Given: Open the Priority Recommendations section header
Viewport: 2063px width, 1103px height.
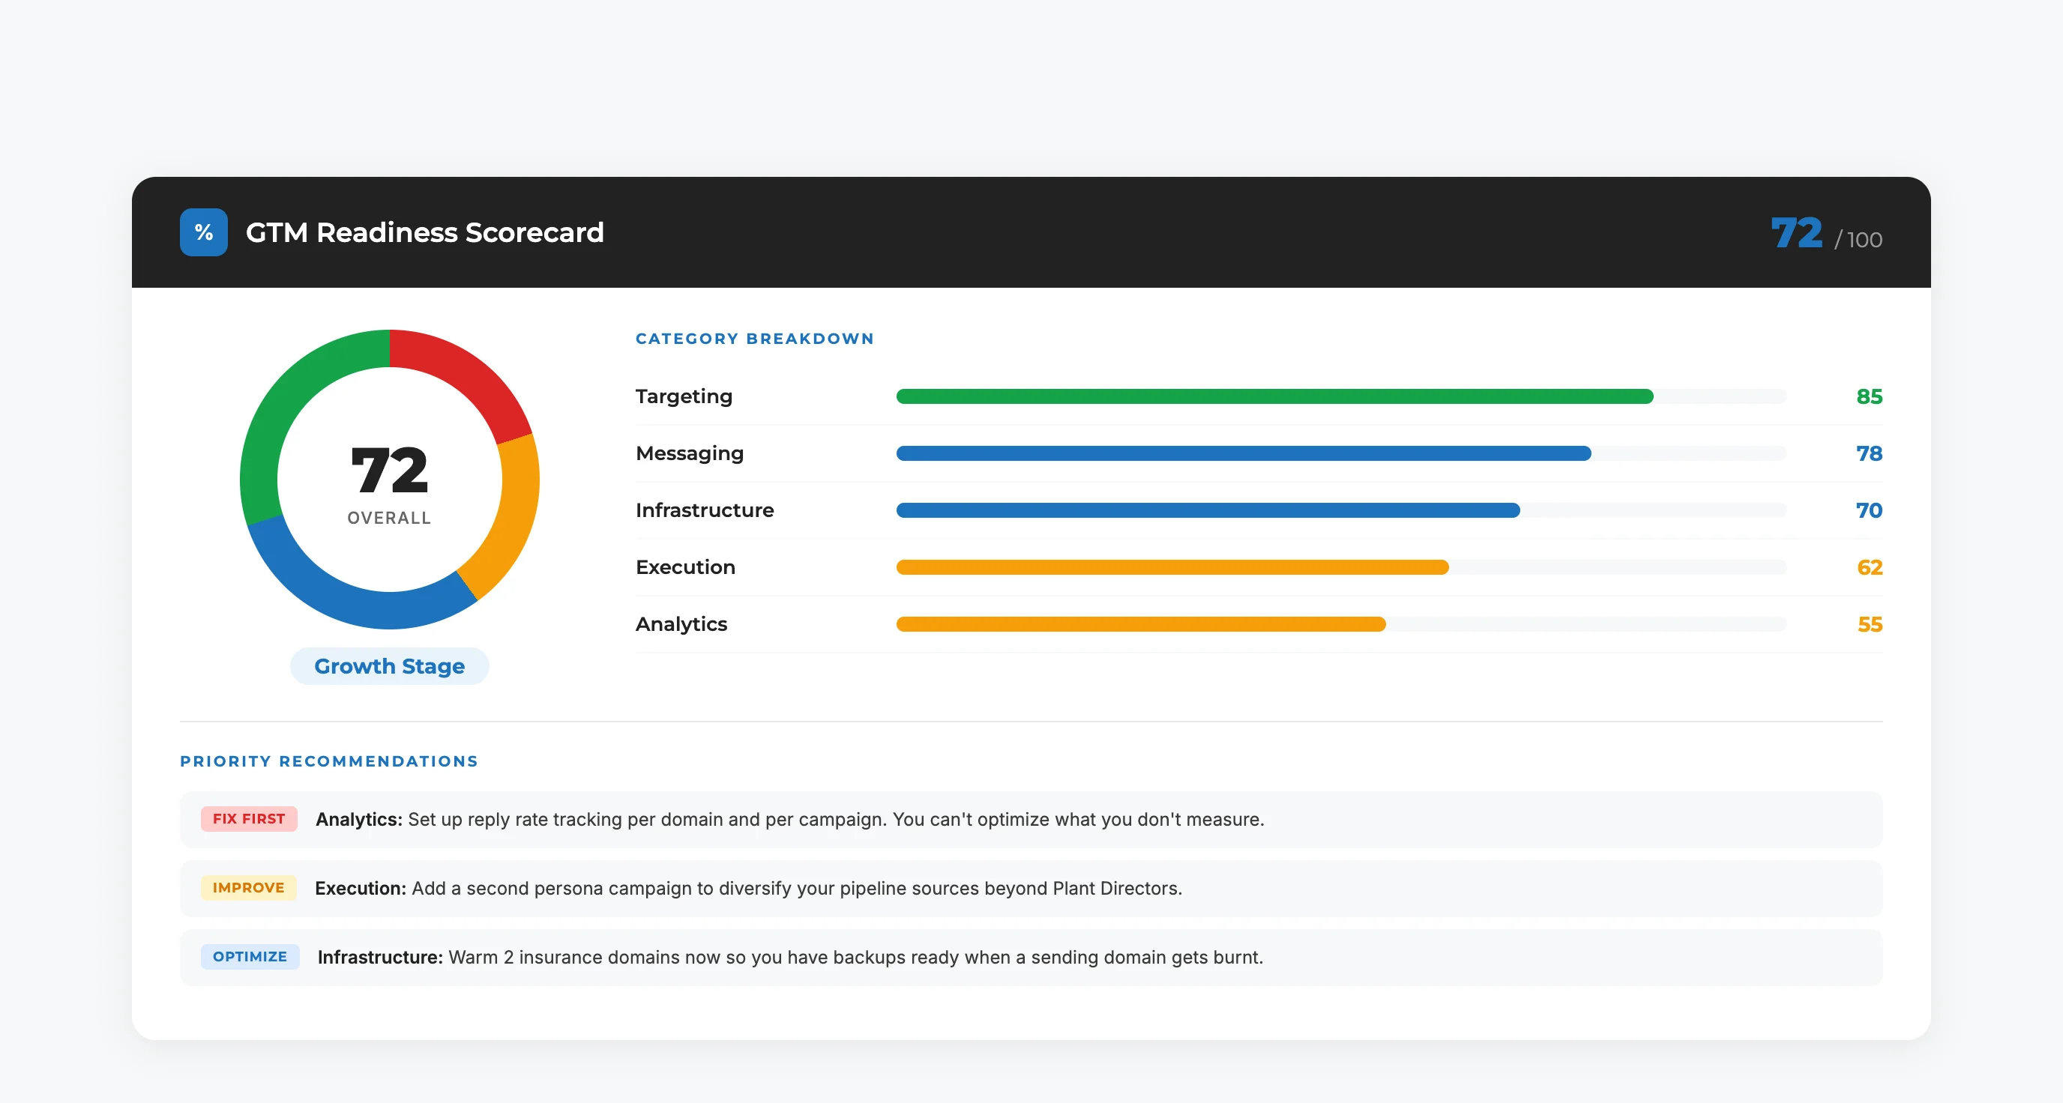Looking at the screenshot, I should [328, 761].
